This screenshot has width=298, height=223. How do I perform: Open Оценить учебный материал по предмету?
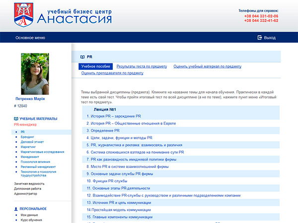coord(207,66)
